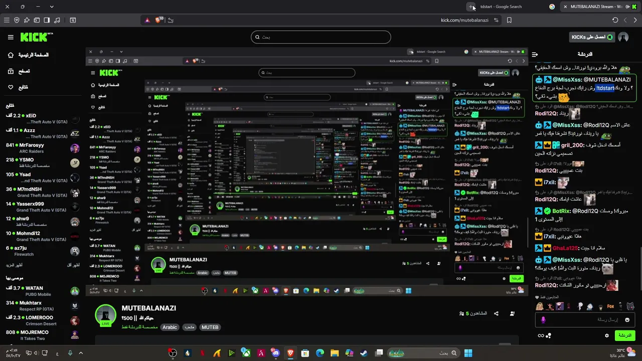This screenshot has width=642, height=361.
Task: Open the tab list dropdown chevron
Action: 52,7
